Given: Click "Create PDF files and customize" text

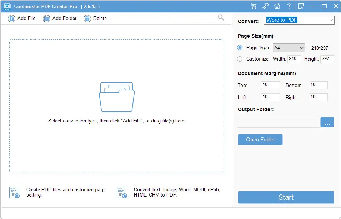Looking at the screenshot, I should tap(66, 192).
